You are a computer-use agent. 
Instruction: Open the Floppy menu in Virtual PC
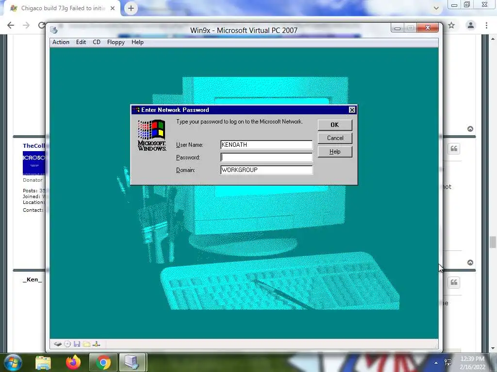point(116,42)
